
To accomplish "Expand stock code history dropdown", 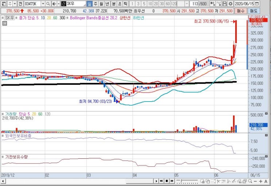I will coord(43,4).
